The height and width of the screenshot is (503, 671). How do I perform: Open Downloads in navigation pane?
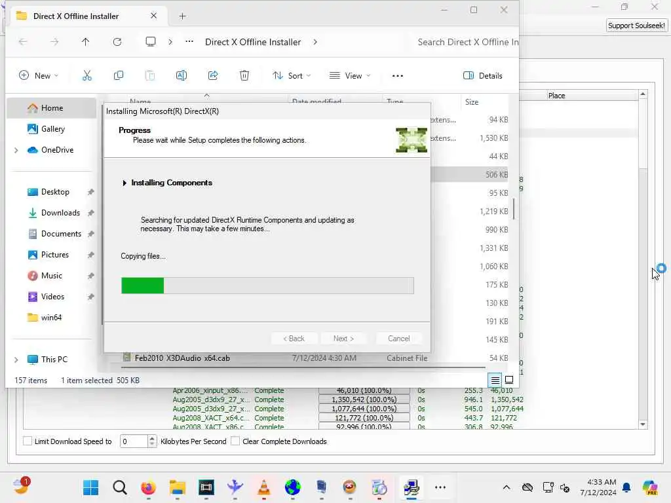[60, 213]
